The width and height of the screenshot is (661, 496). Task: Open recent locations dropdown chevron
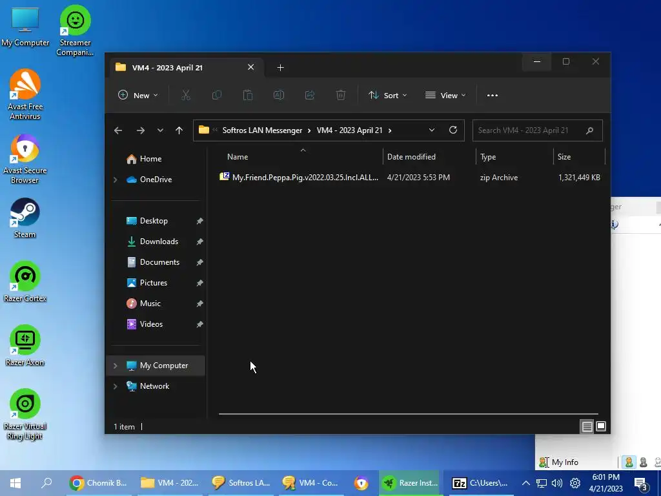click(160, 130)
